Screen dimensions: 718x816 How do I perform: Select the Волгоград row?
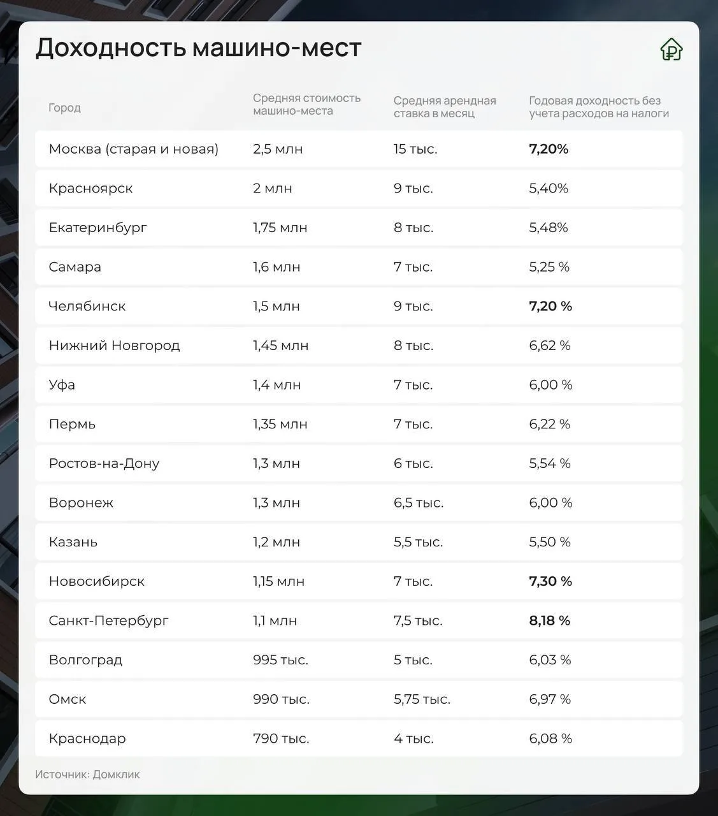tap(359, 660)
